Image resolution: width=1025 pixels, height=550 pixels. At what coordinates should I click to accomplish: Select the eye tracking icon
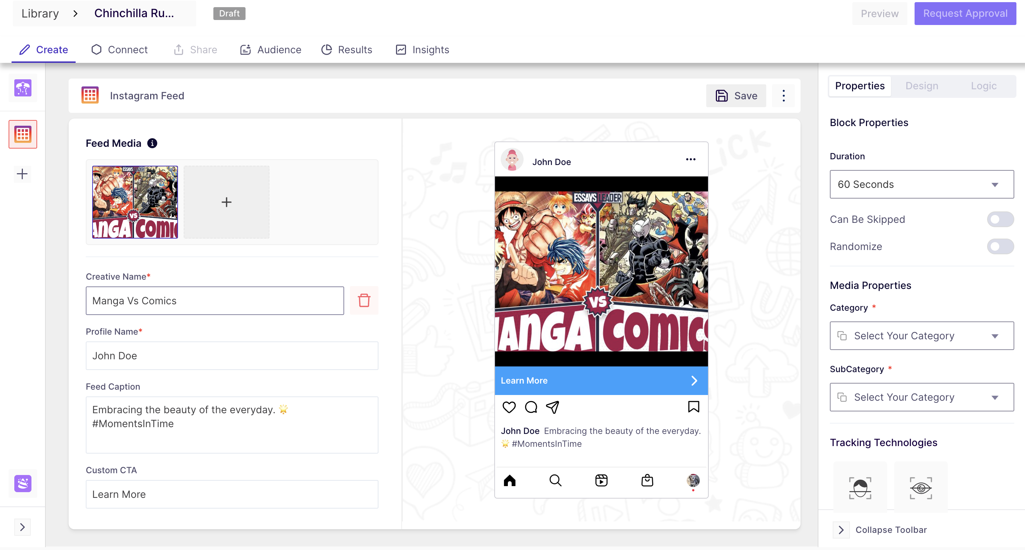pos(921,488)
